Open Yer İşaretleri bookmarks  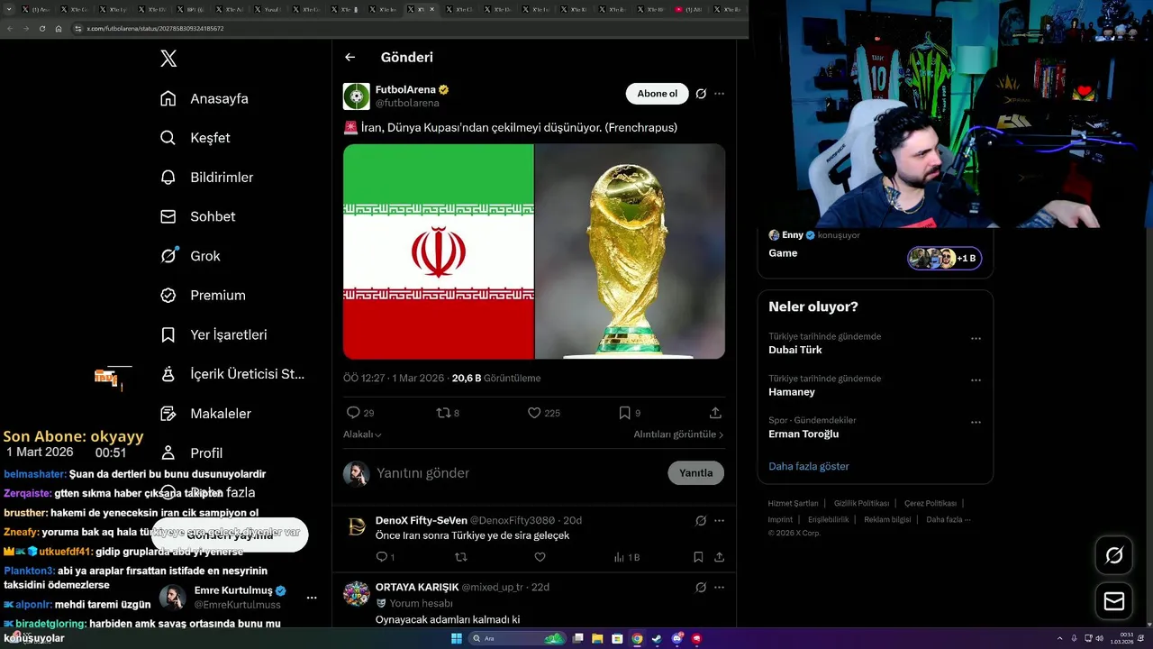click(213, 334)
